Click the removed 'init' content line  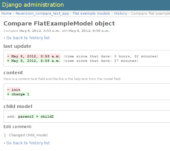pyautogui.click(x=14, y=90)
